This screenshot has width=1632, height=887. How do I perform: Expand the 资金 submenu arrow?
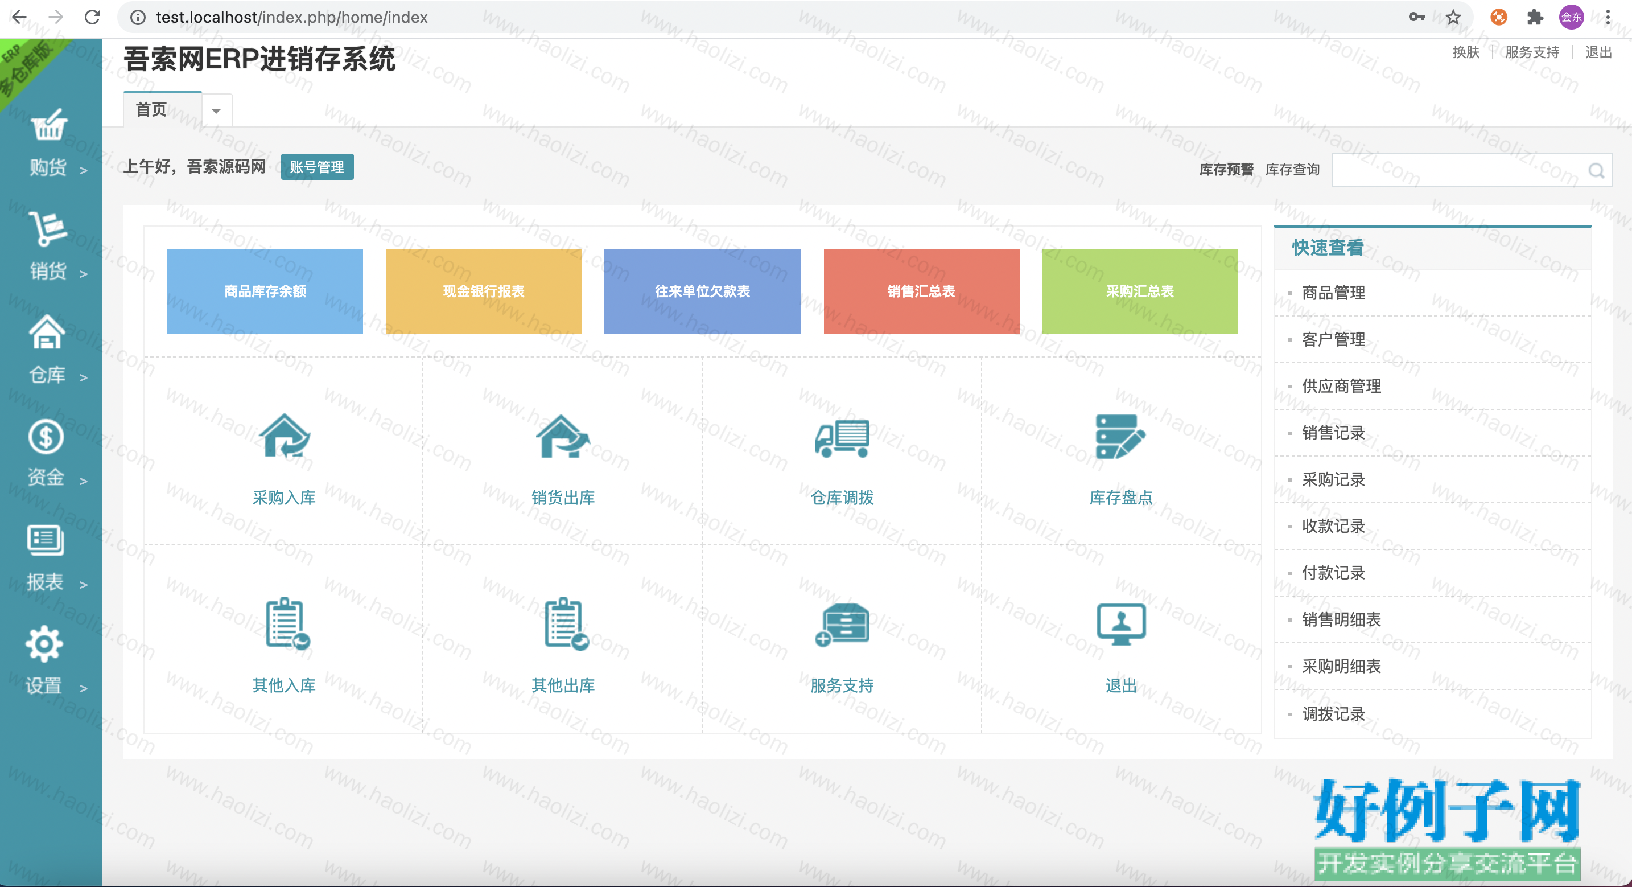pyautogui.click(x=84, y=481)
